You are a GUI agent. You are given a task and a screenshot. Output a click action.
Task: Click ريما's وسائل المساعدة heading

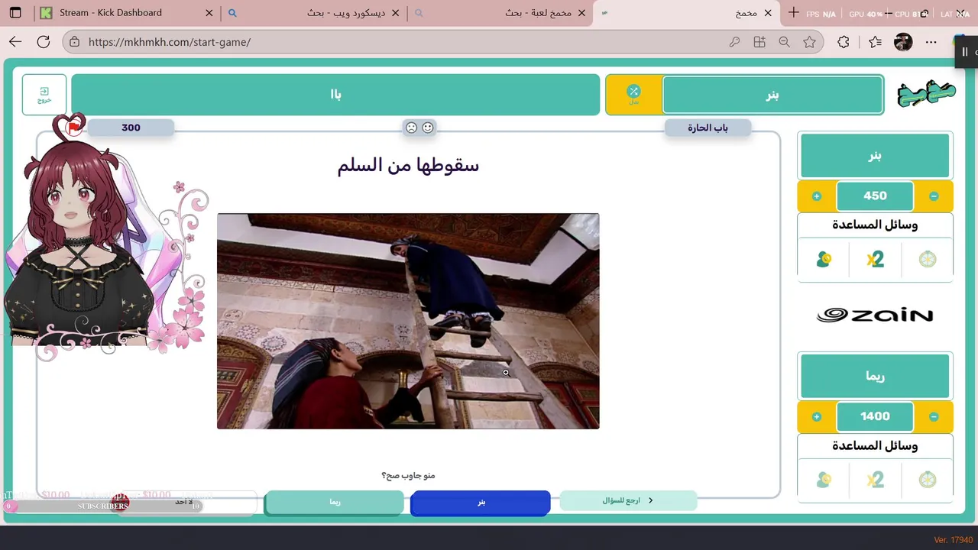click(875, 446)
